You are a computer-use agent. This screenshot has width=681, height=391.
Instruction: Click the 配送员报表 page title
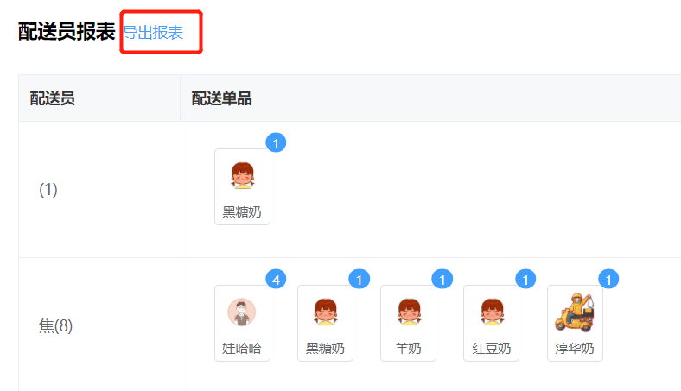tap(67, 32)
